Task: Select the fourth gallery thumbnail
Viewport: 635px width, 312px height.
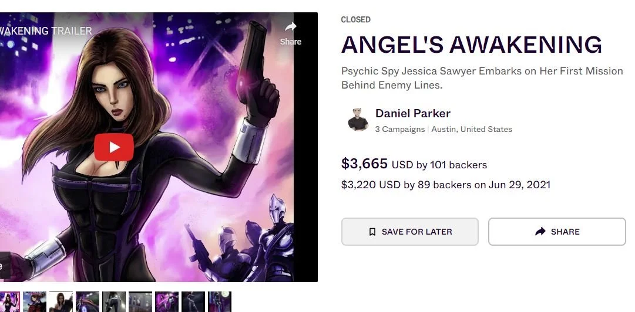Action: [x=88, y=302]
